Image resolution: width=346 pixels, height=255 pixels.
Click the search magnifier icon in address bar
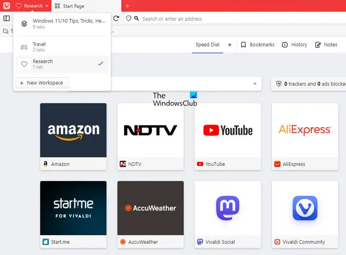point(136,18)
